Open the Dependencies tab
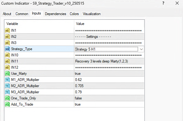The height and width of the screenshot is (121, 183). pyautogui.click(x=55, y=14)
